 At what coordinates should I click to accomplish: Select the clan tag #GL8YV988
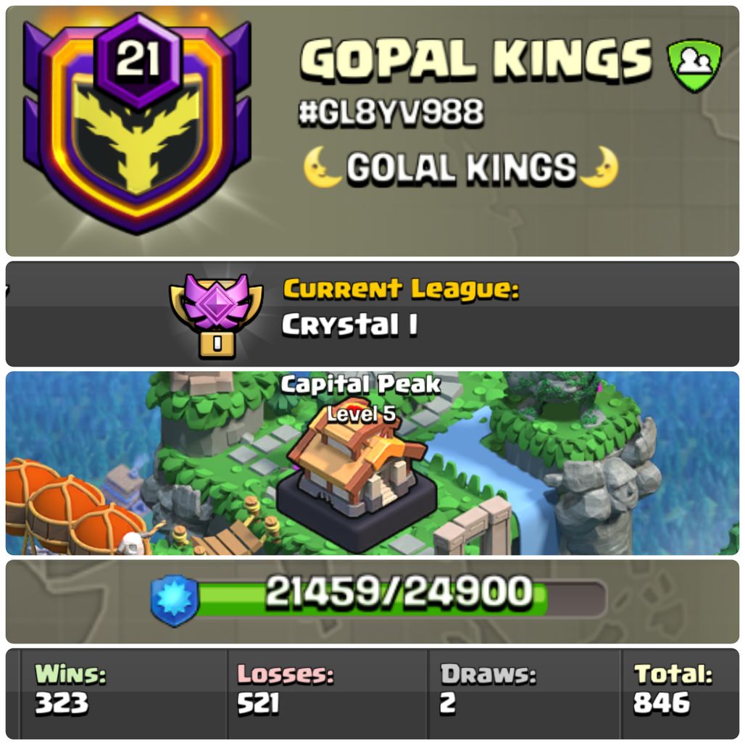(x=391, y=112)
